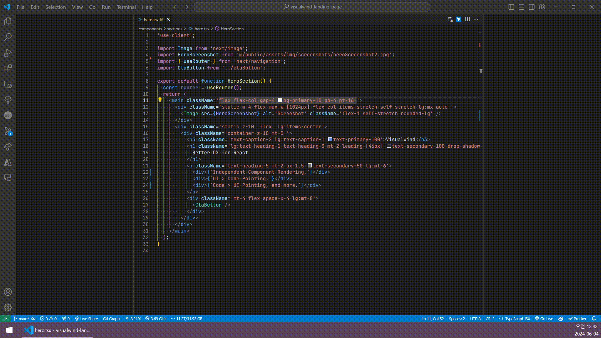Image resolution: width=601 pixels, height=338 pixels.
Task: Open editor More Actions ellipsis menu
Action: click(x=476, y=19)
